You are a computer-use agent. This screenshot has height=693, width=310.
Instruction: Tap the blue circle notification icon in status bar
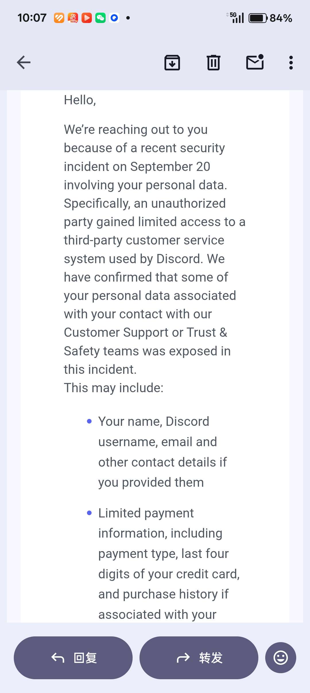114,18
